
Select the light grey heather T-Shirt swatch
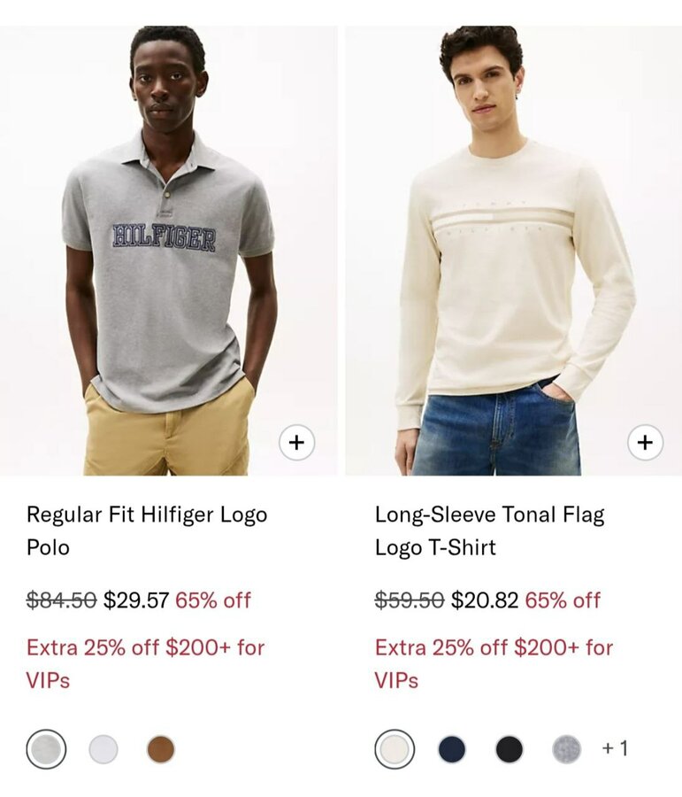566,748
